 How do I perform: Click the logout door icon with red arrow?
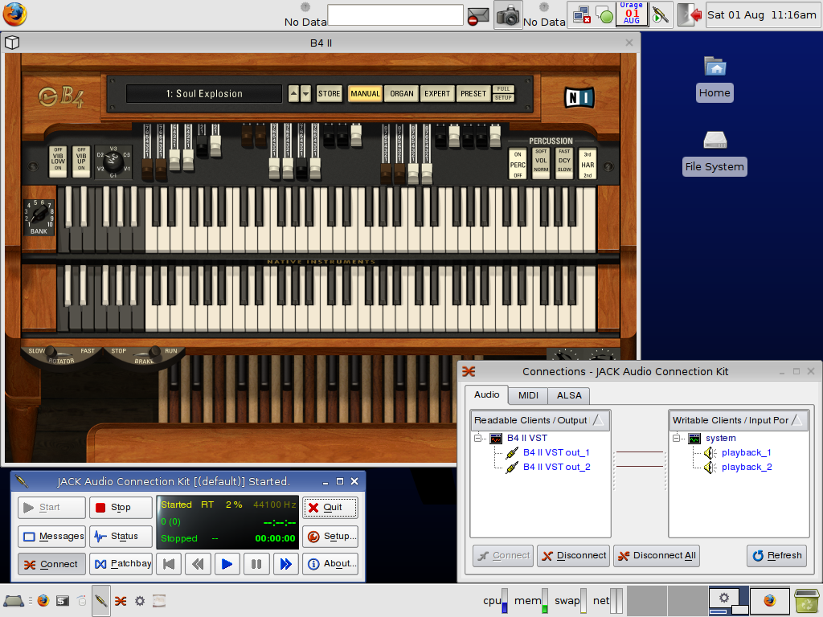689,14
